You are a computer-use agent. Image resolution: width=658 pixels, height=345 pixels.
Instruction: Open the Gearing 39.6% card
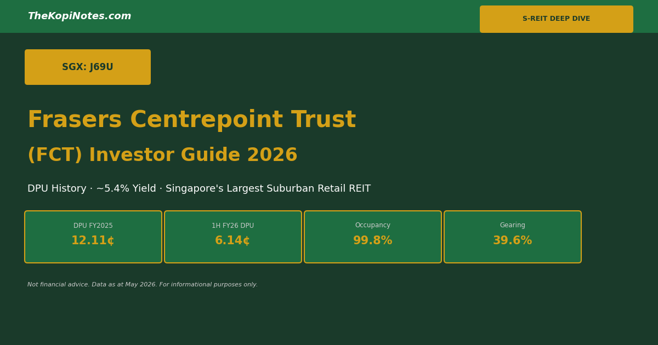[513, 237]
